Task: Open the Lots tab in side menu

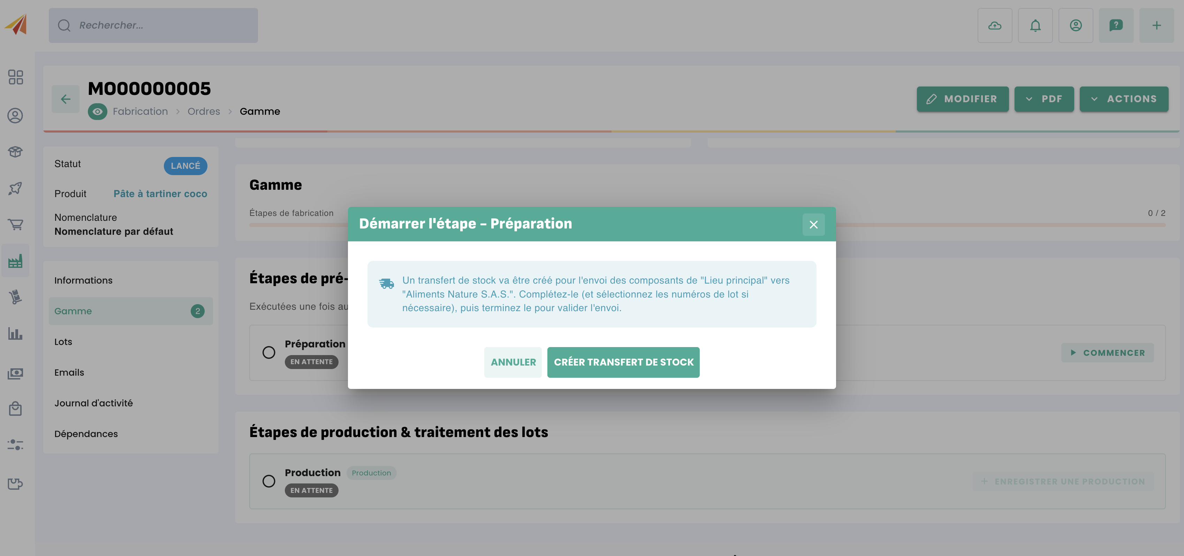Action: tap(63, 342)
